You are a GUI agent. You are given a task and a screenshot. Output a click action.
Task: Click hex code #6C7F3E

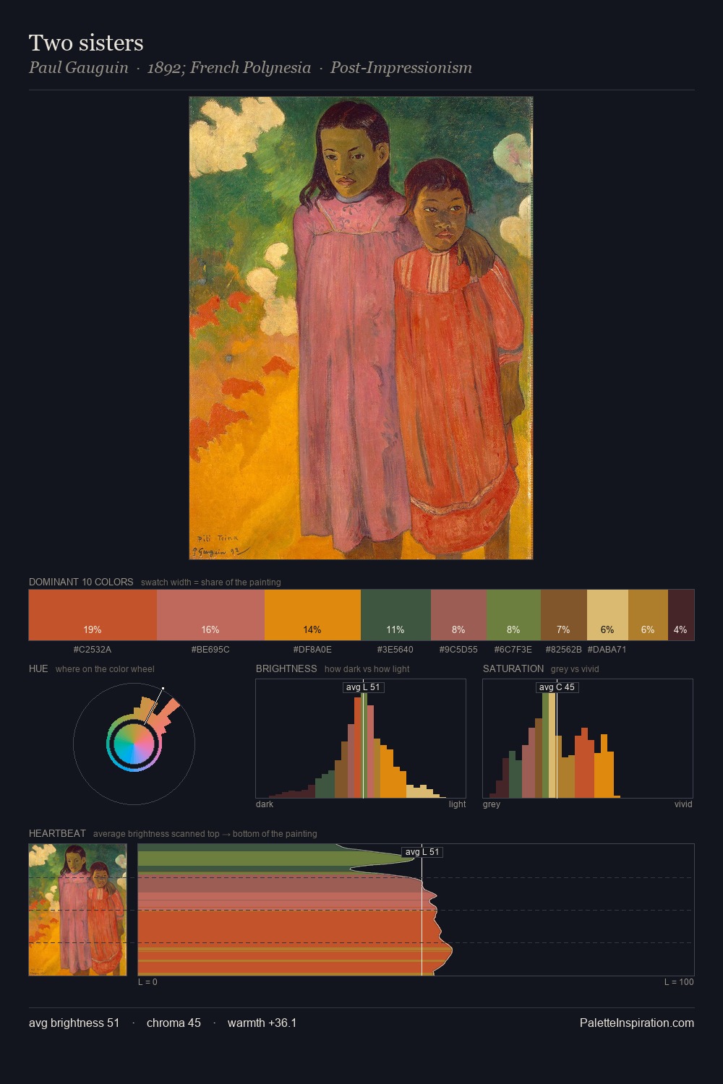pos(513,650)
